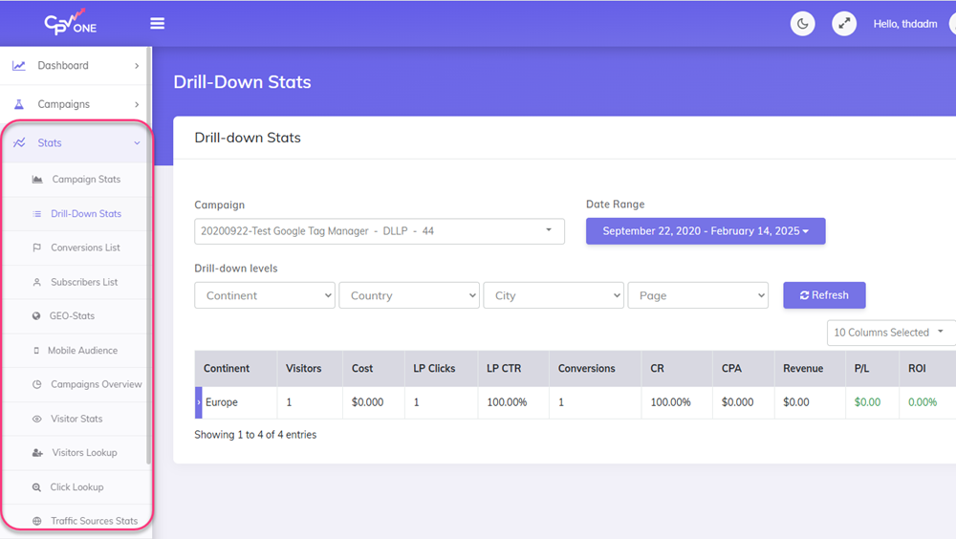Click the fullscreen expand icon
This screenshot has width=956, height=539.
point(844,24)
